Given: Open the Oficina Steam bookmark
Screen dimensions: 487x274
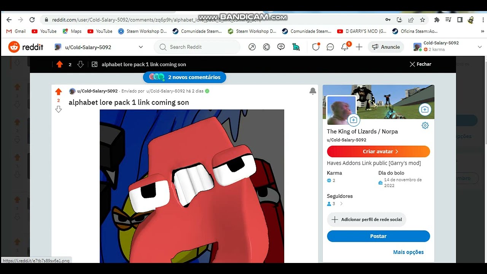Looking at the screenshot, I should [x=415, y=31].
